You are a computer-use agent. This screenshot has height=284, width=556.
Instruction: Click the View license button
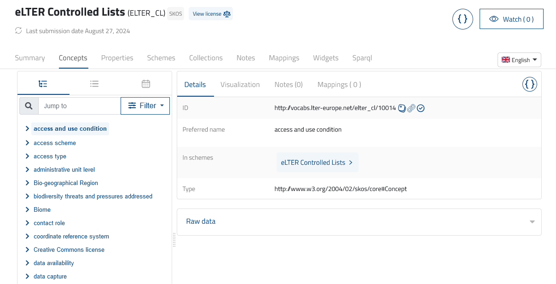pyautogui.click(x=211, y=14)
